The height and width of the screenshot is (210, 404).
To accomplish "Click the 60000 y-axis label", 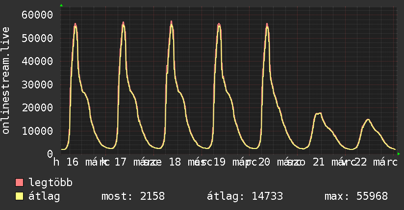I will click(x=37, y=15).
